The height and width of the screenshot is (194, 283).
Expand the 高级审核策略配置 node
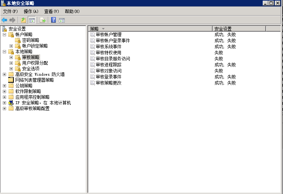[x=4, y=108]
